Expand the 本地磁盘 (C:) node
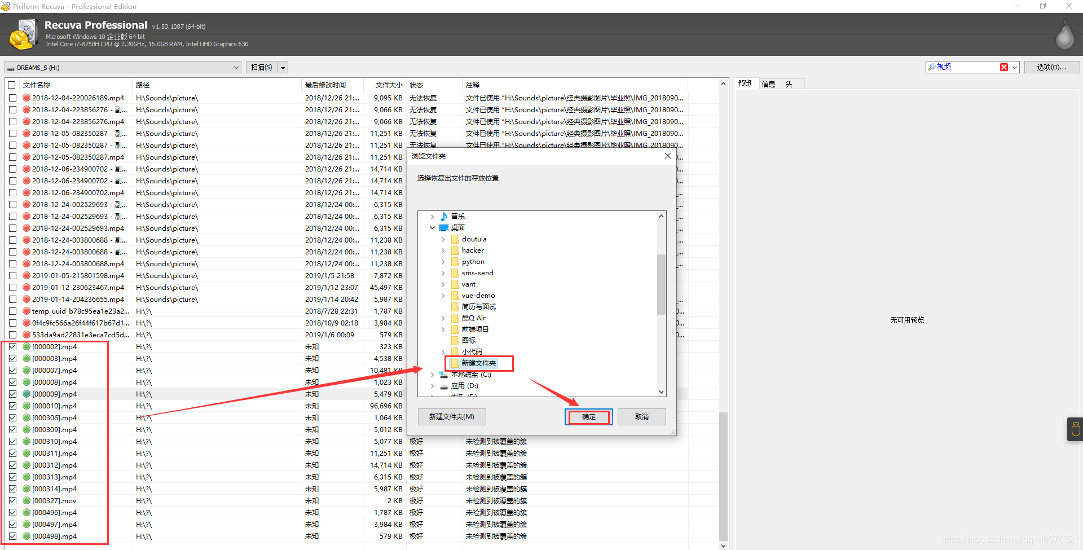1083x550 pixels. tap(433, 375)
